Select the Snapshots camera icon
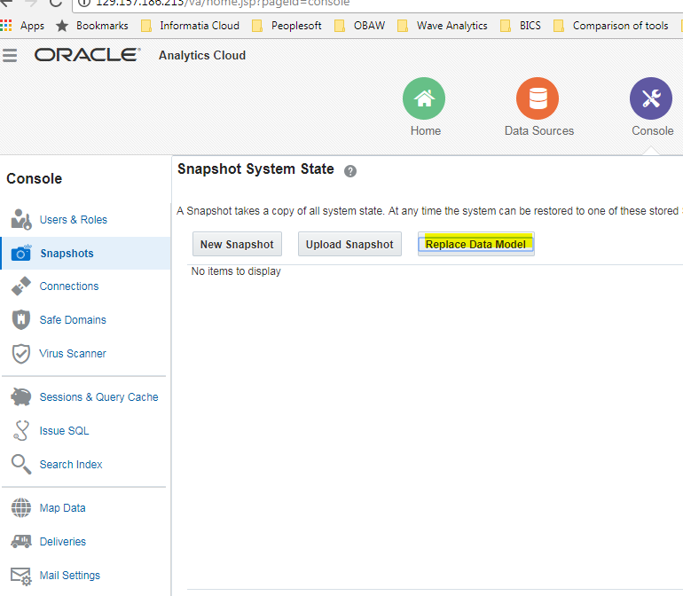This screenshot has height=596, width=683. click(x=21, y=253)
